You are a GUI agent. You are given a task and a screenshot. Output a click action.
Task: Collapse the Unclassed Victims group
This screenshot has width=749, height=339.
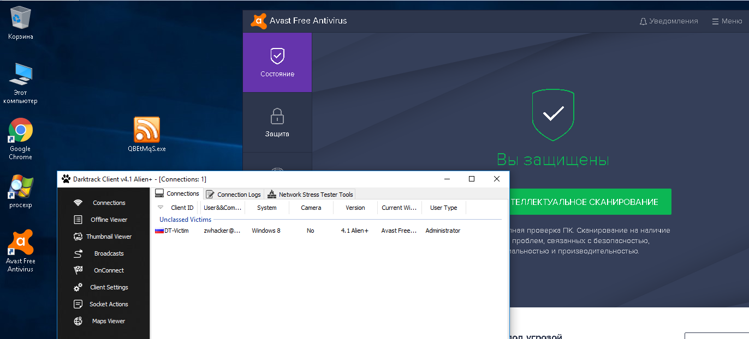click(x=185, y=220)
